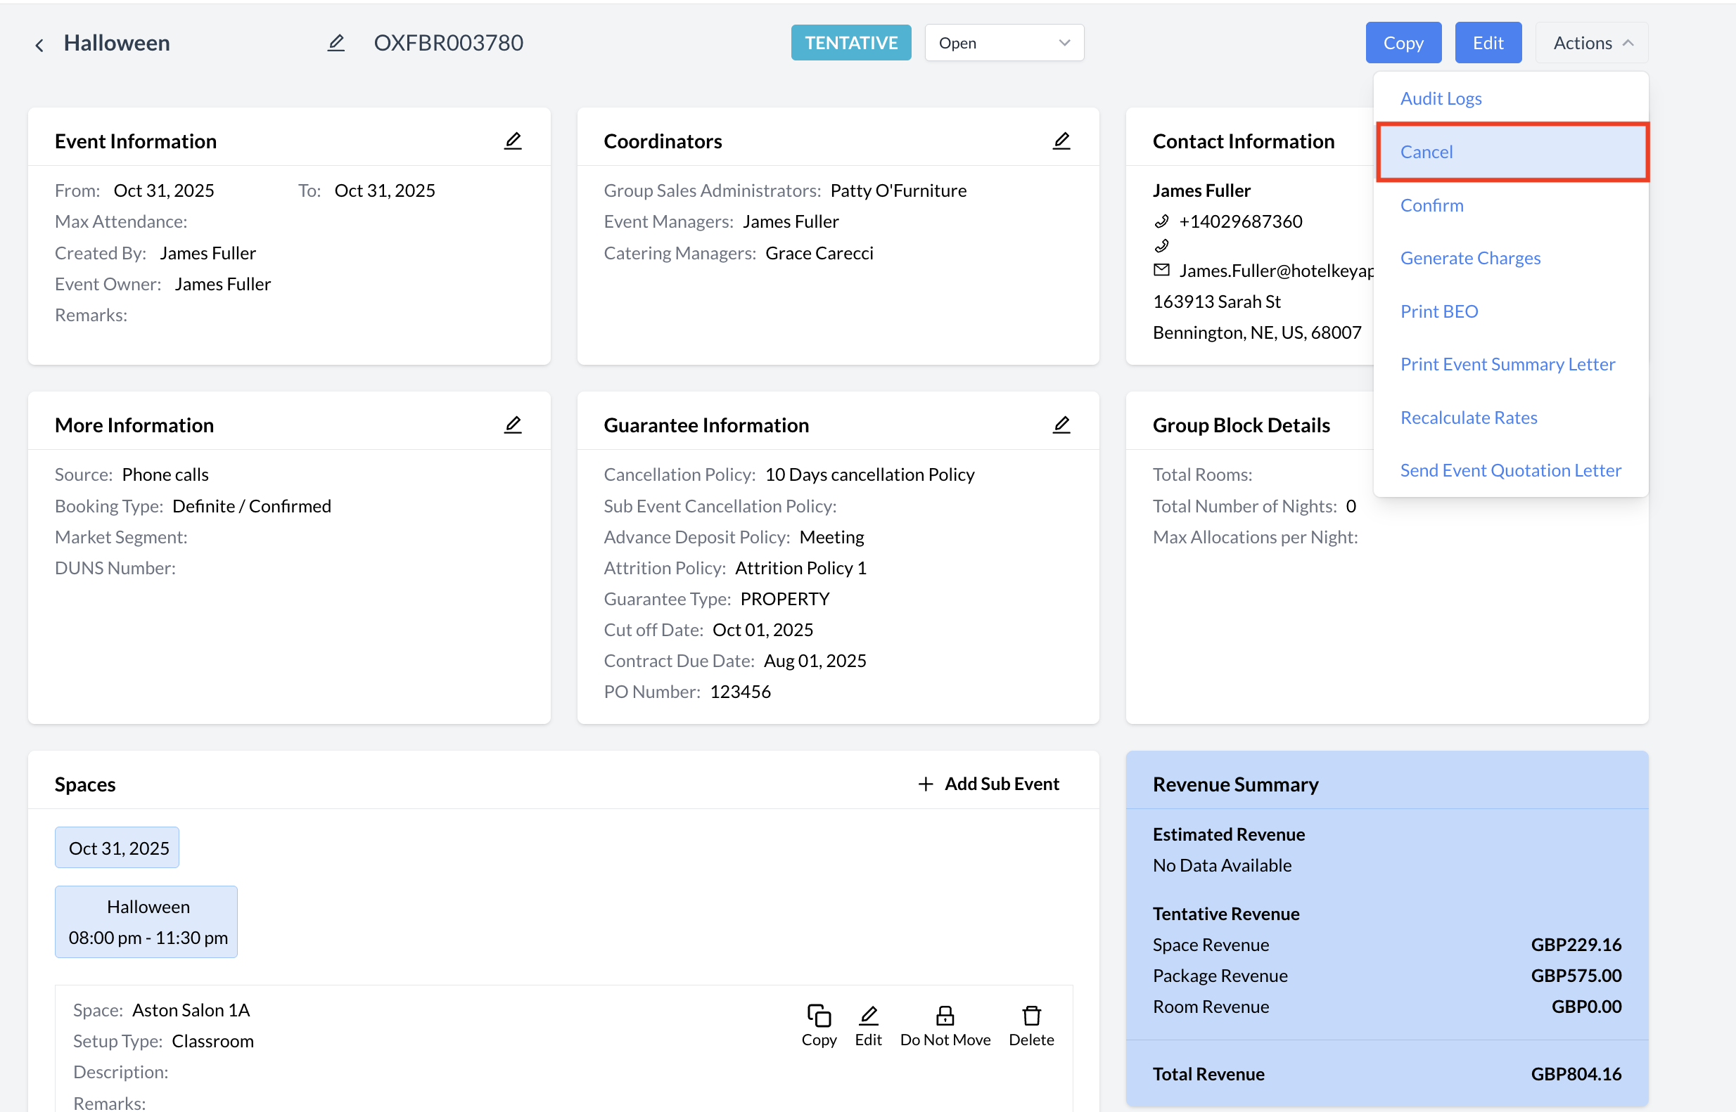Copy the Aston Salon 1A space

point(819,1025)
